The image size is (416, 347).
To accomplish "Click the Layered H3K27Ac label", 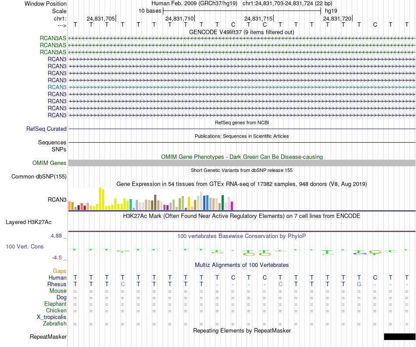I will (x=28, y=222).
